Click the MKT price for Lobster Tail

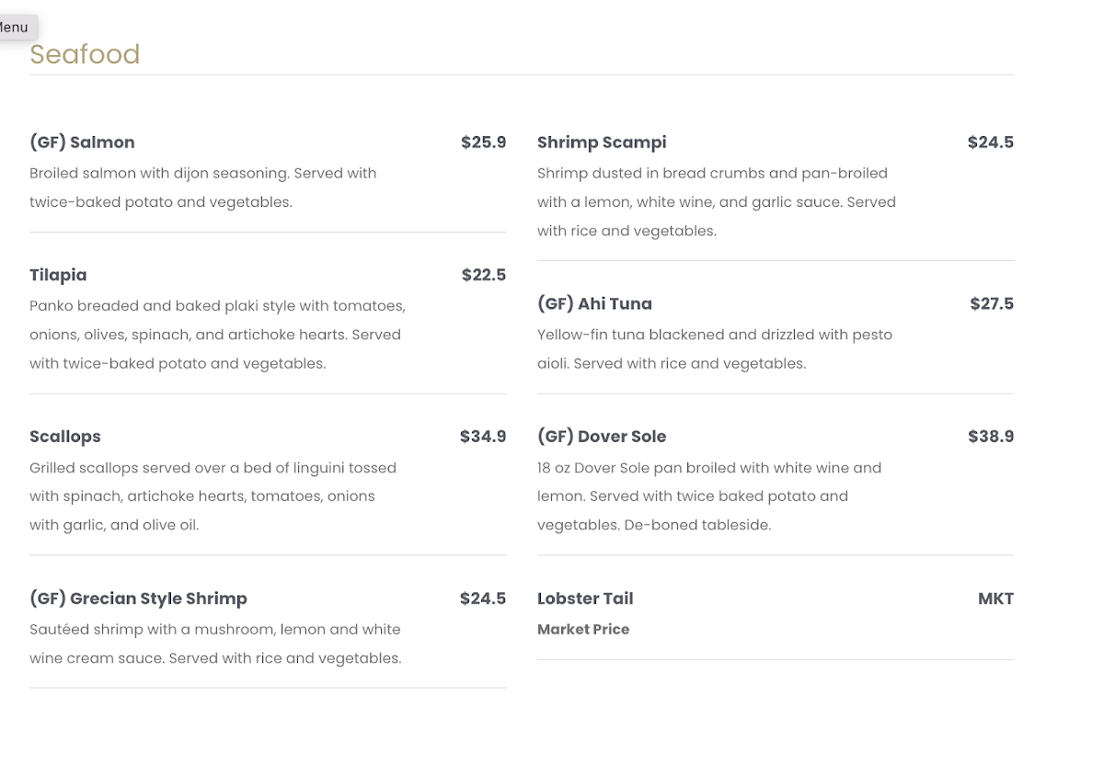click(995, 598)
